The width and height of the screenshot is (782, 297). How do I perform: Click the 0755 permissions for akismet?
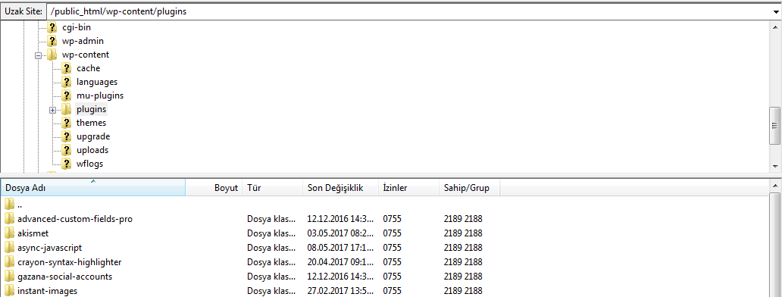[392, 233]
